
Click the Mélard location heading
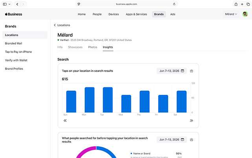coord(65,35)
